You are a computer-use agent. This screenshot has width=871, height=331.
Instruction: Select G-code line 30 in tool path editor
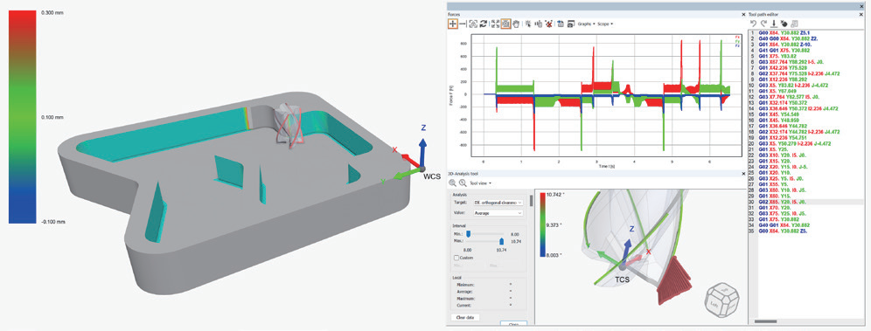click(805, 203)
